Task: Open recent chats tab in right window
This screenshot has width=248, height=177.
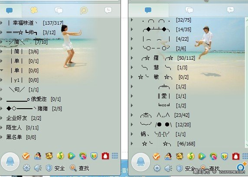Action: pyautogui.click(x=230, y=10)
